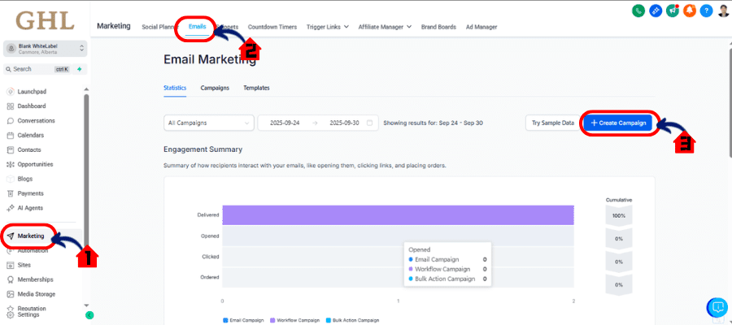Expand the All Campaigns dropdown
This screenshot has height=325, width=732.
tap(208, 123)
